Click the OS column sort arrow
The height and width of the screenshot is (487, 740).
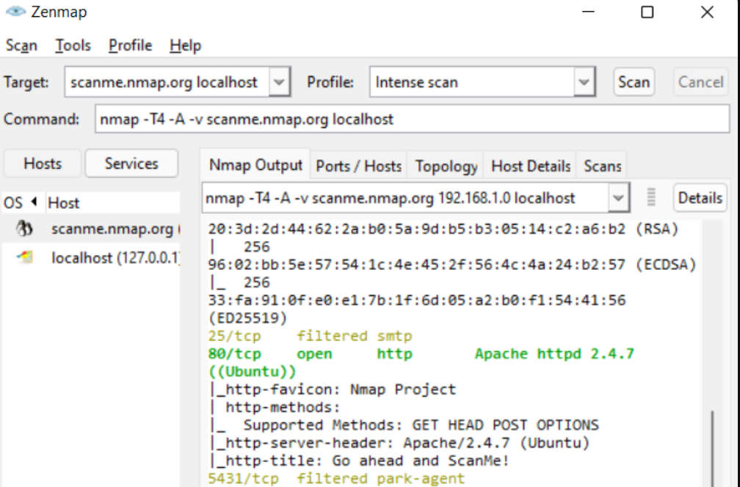[x=34, y=202]
